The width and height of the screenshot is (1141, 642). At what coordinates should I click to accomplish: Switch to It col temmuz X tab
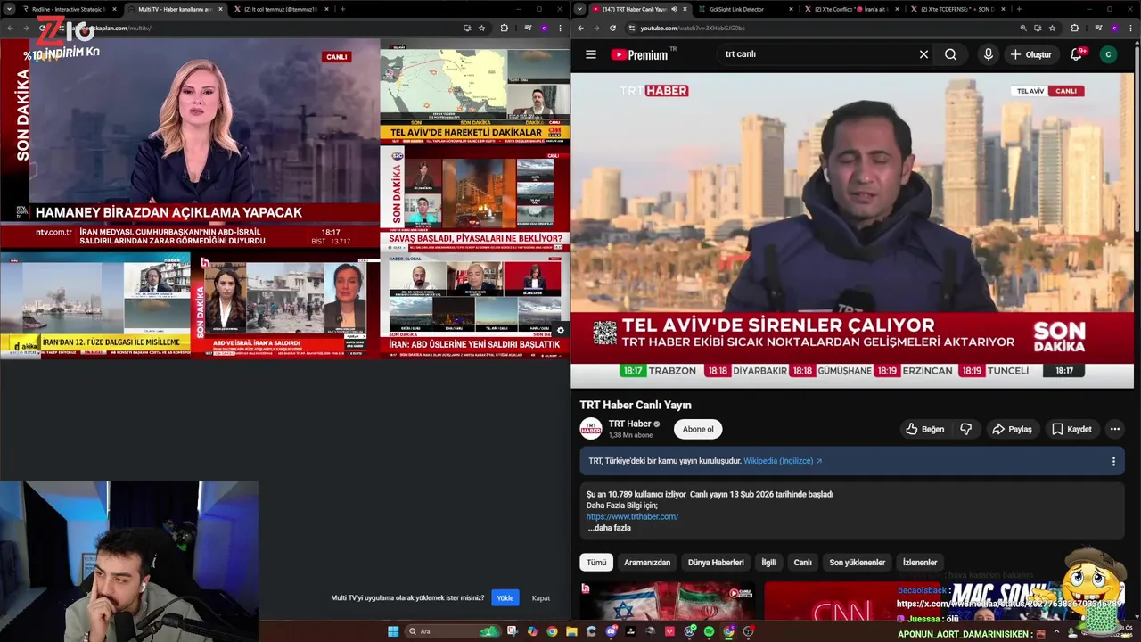pyautogui.click(x=280, y=9)
